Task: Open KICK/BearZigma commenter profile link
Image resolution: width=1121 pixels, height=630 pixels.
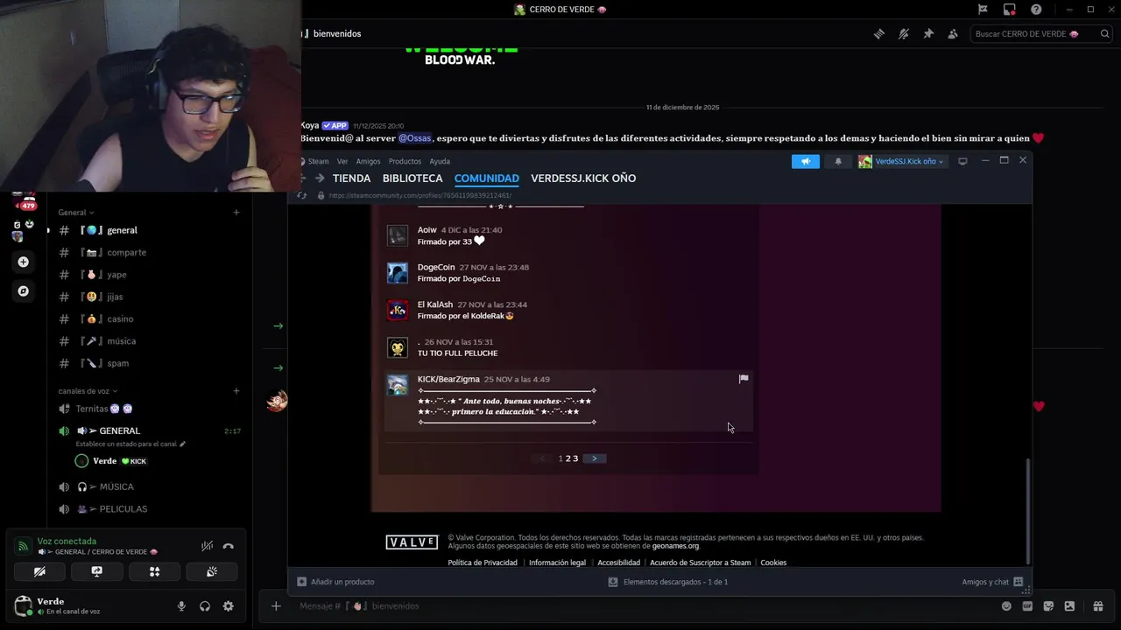Action: pyautogui.click(x=448, y=379)
